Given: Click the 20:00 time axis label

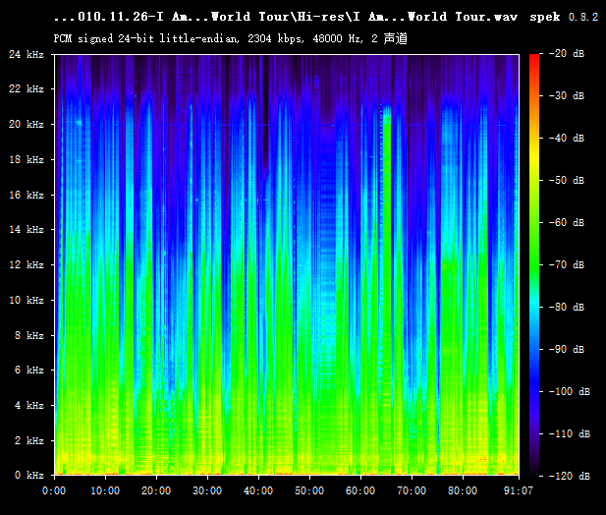Looking at the screenshot, I should (x=156, y=491).
